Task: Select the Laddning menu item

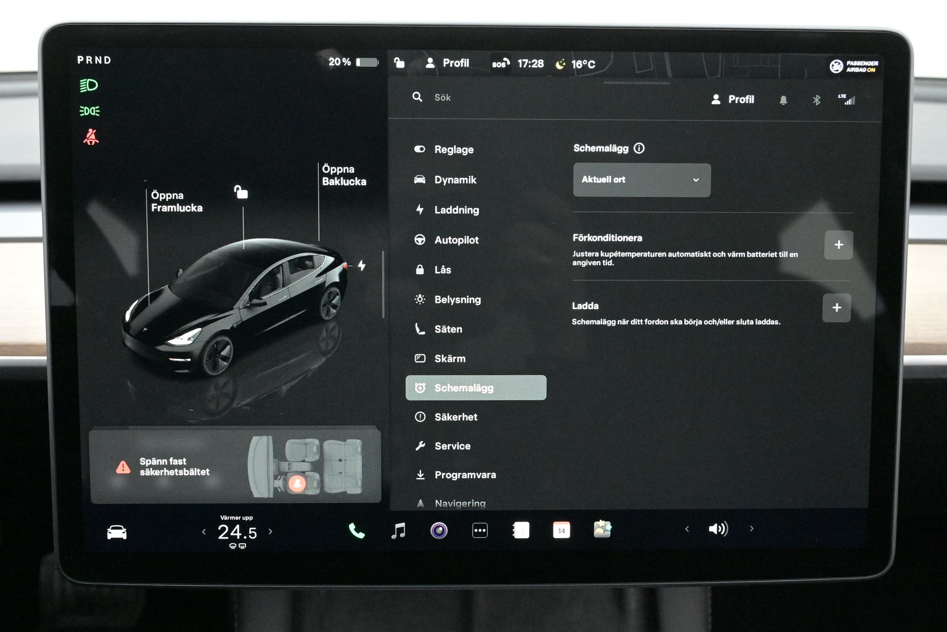Action: pyautogui.click(x=456, y=210)
